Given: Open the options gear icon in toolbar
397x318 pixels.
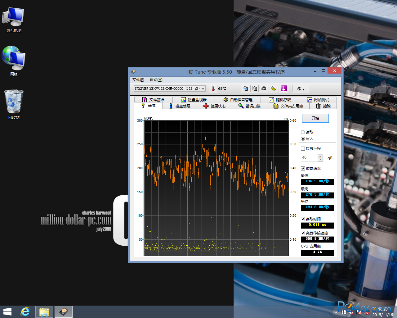Looking at the screenshot, I should (x=273, y=89).
